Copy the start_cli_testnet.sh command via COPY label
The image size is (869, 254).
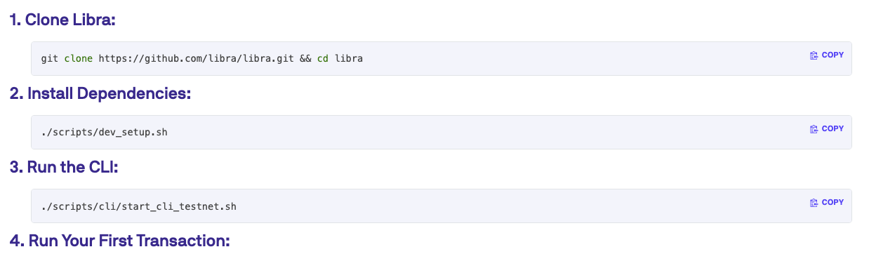[x=832, y=203]
